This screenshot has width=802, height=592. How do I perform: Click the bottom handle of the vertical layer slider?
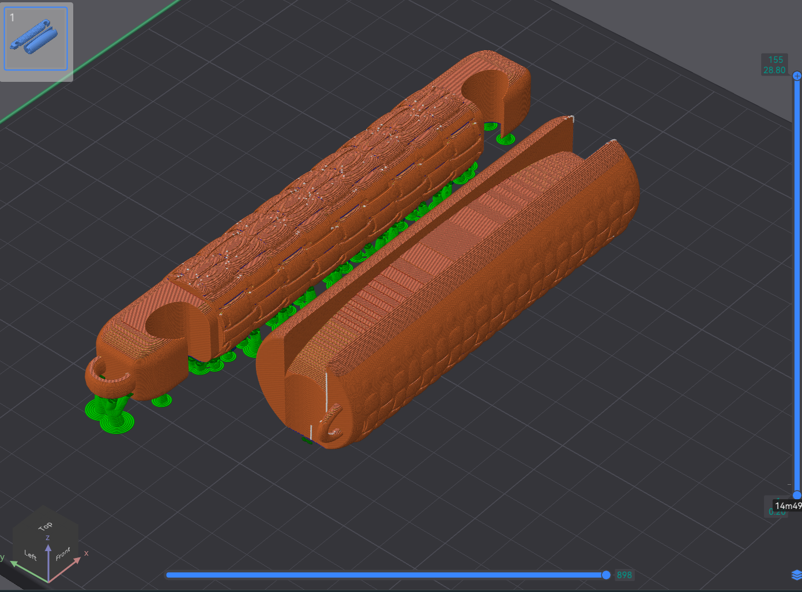[797, 495]
